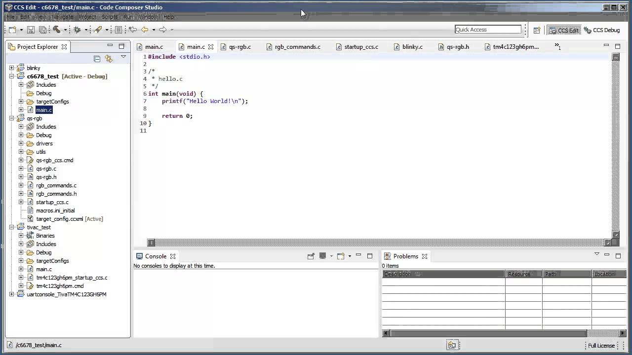Open dropdown next to Build hammer
This screenshot has height=355, width=632.
pos(65,30)
